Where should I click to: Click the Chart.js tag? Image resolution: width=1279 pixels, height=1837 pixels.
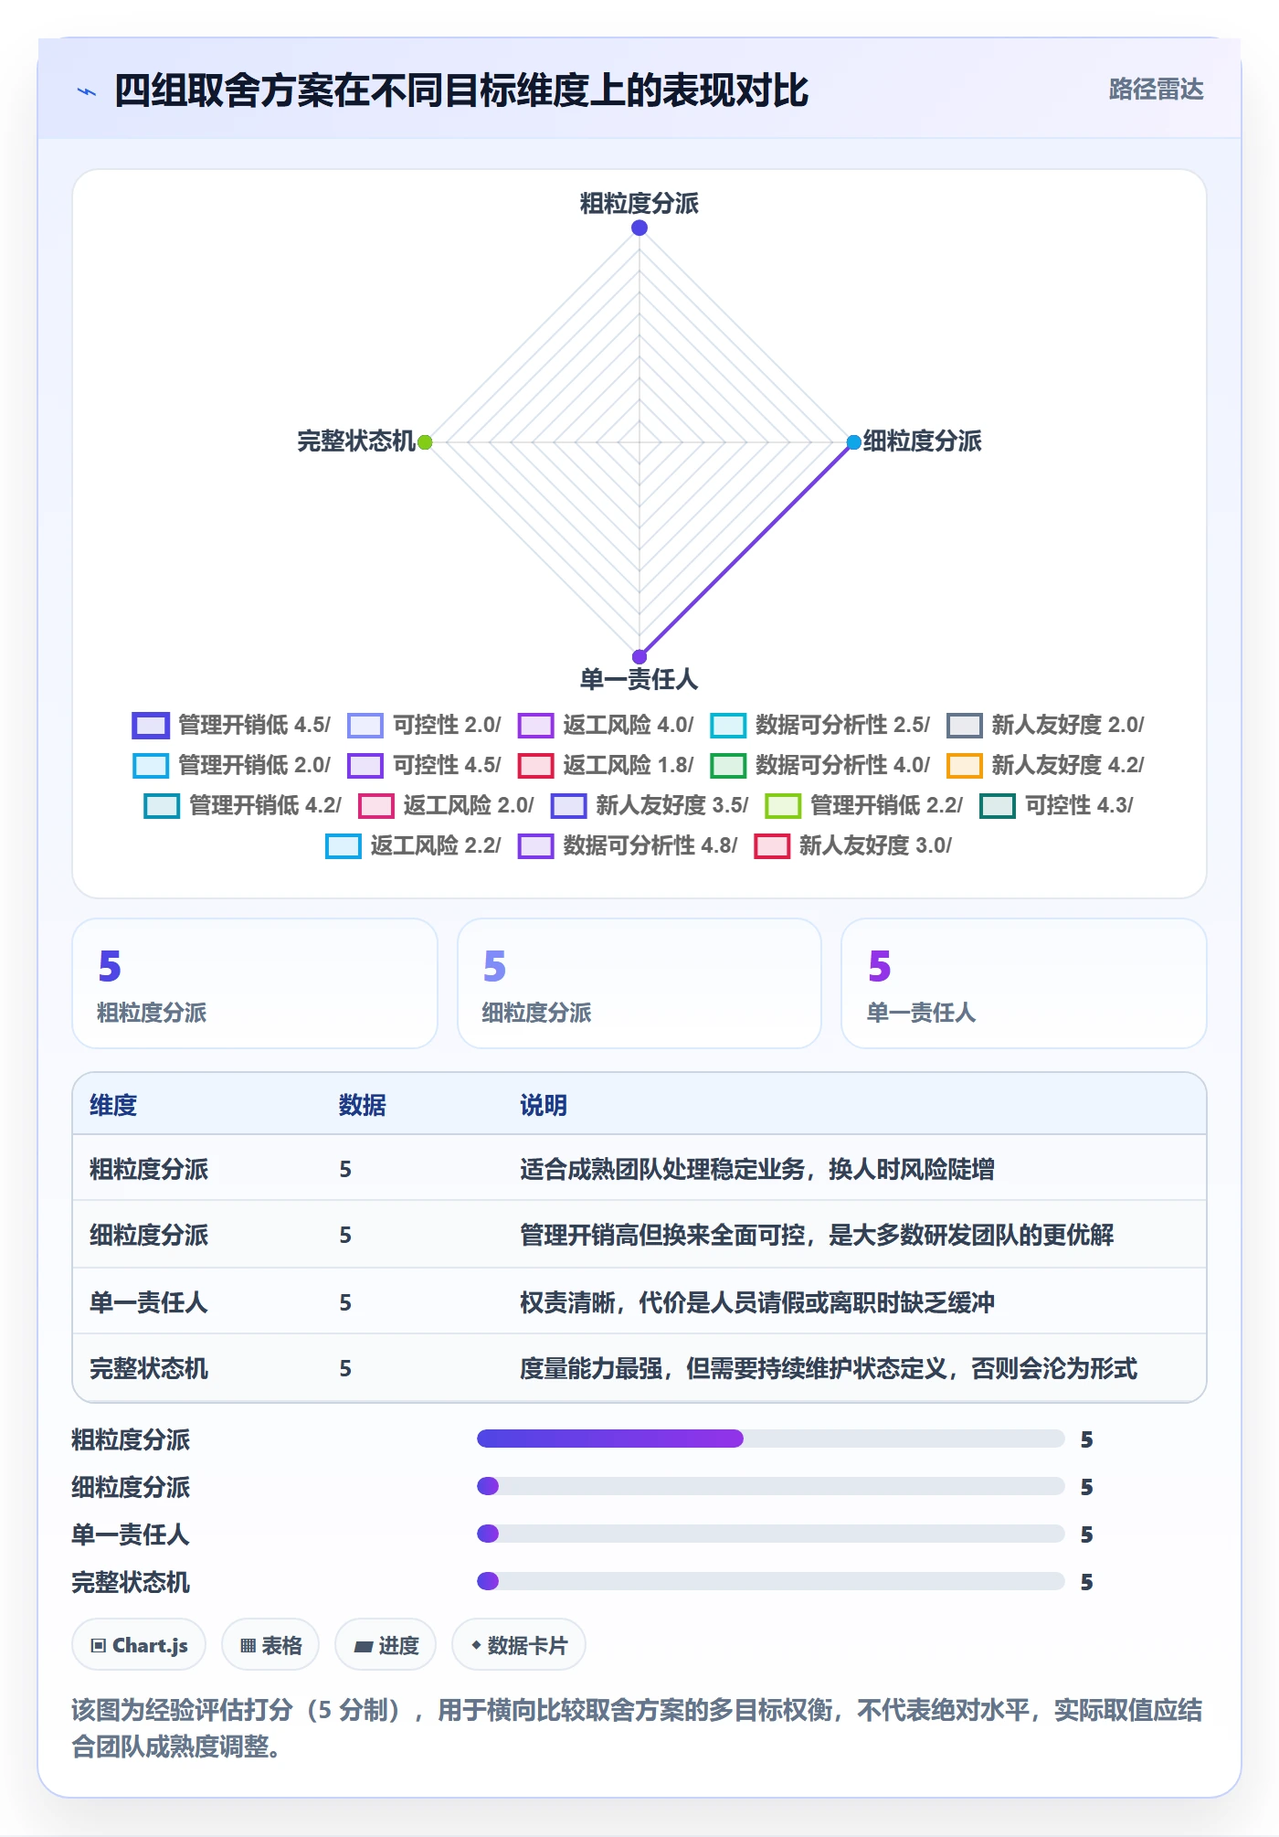[x=139, y=1645]
